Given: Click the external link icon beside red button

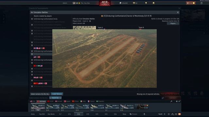Looking at the screenshot, I should coord(163,98).
